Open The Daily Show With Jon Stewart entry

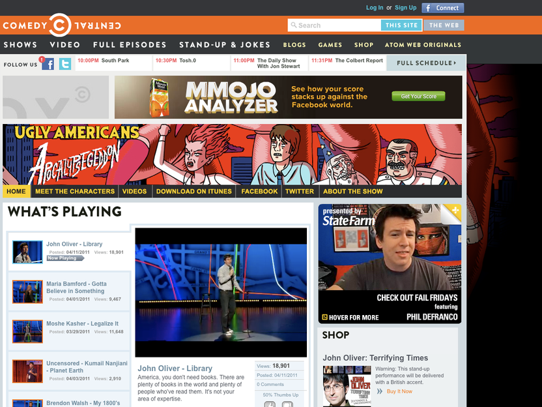coord(270,63)
